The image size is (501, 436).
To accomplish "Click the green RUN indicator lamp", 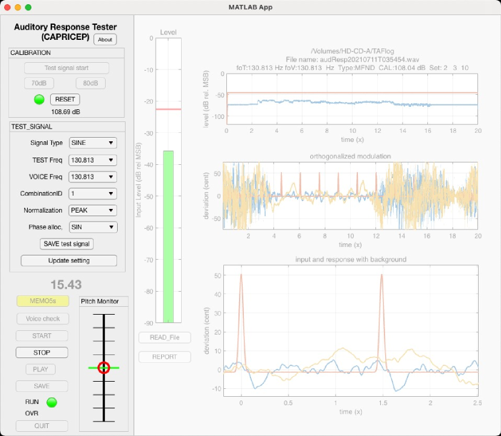I will (x=51, y=402).
